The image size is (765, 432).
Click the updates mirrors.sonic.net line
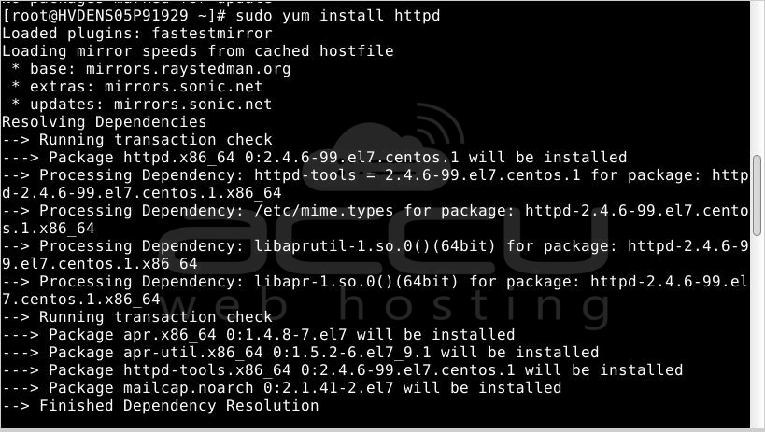tap(141, 105)
